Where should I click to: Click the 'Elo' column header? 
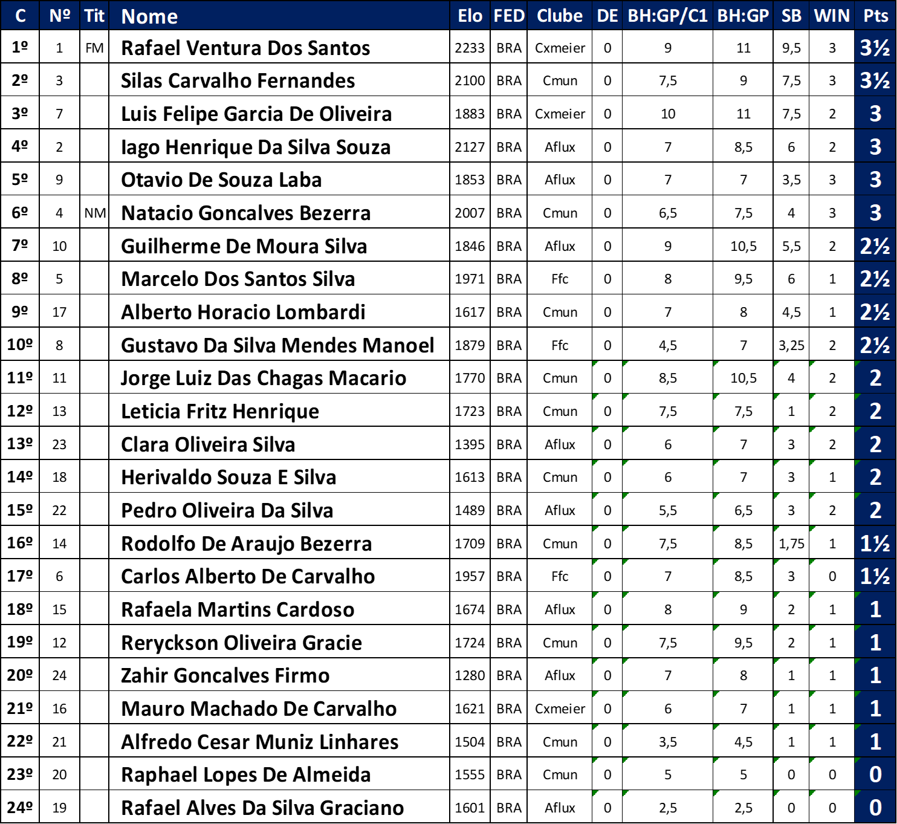click(470, 16)
